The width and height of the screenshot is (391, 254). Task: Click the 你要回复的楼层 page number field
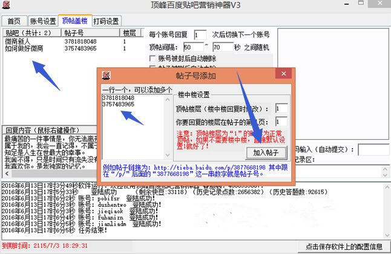coord(281,122)
